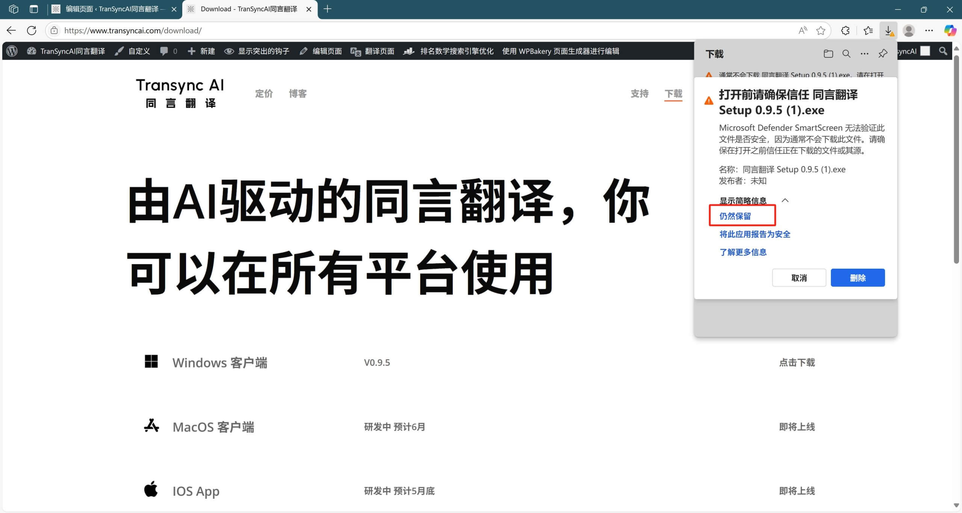The height and width of the screenshot is (513, 962).
Task: Open a new browser tab
Action: coord(327,9)
